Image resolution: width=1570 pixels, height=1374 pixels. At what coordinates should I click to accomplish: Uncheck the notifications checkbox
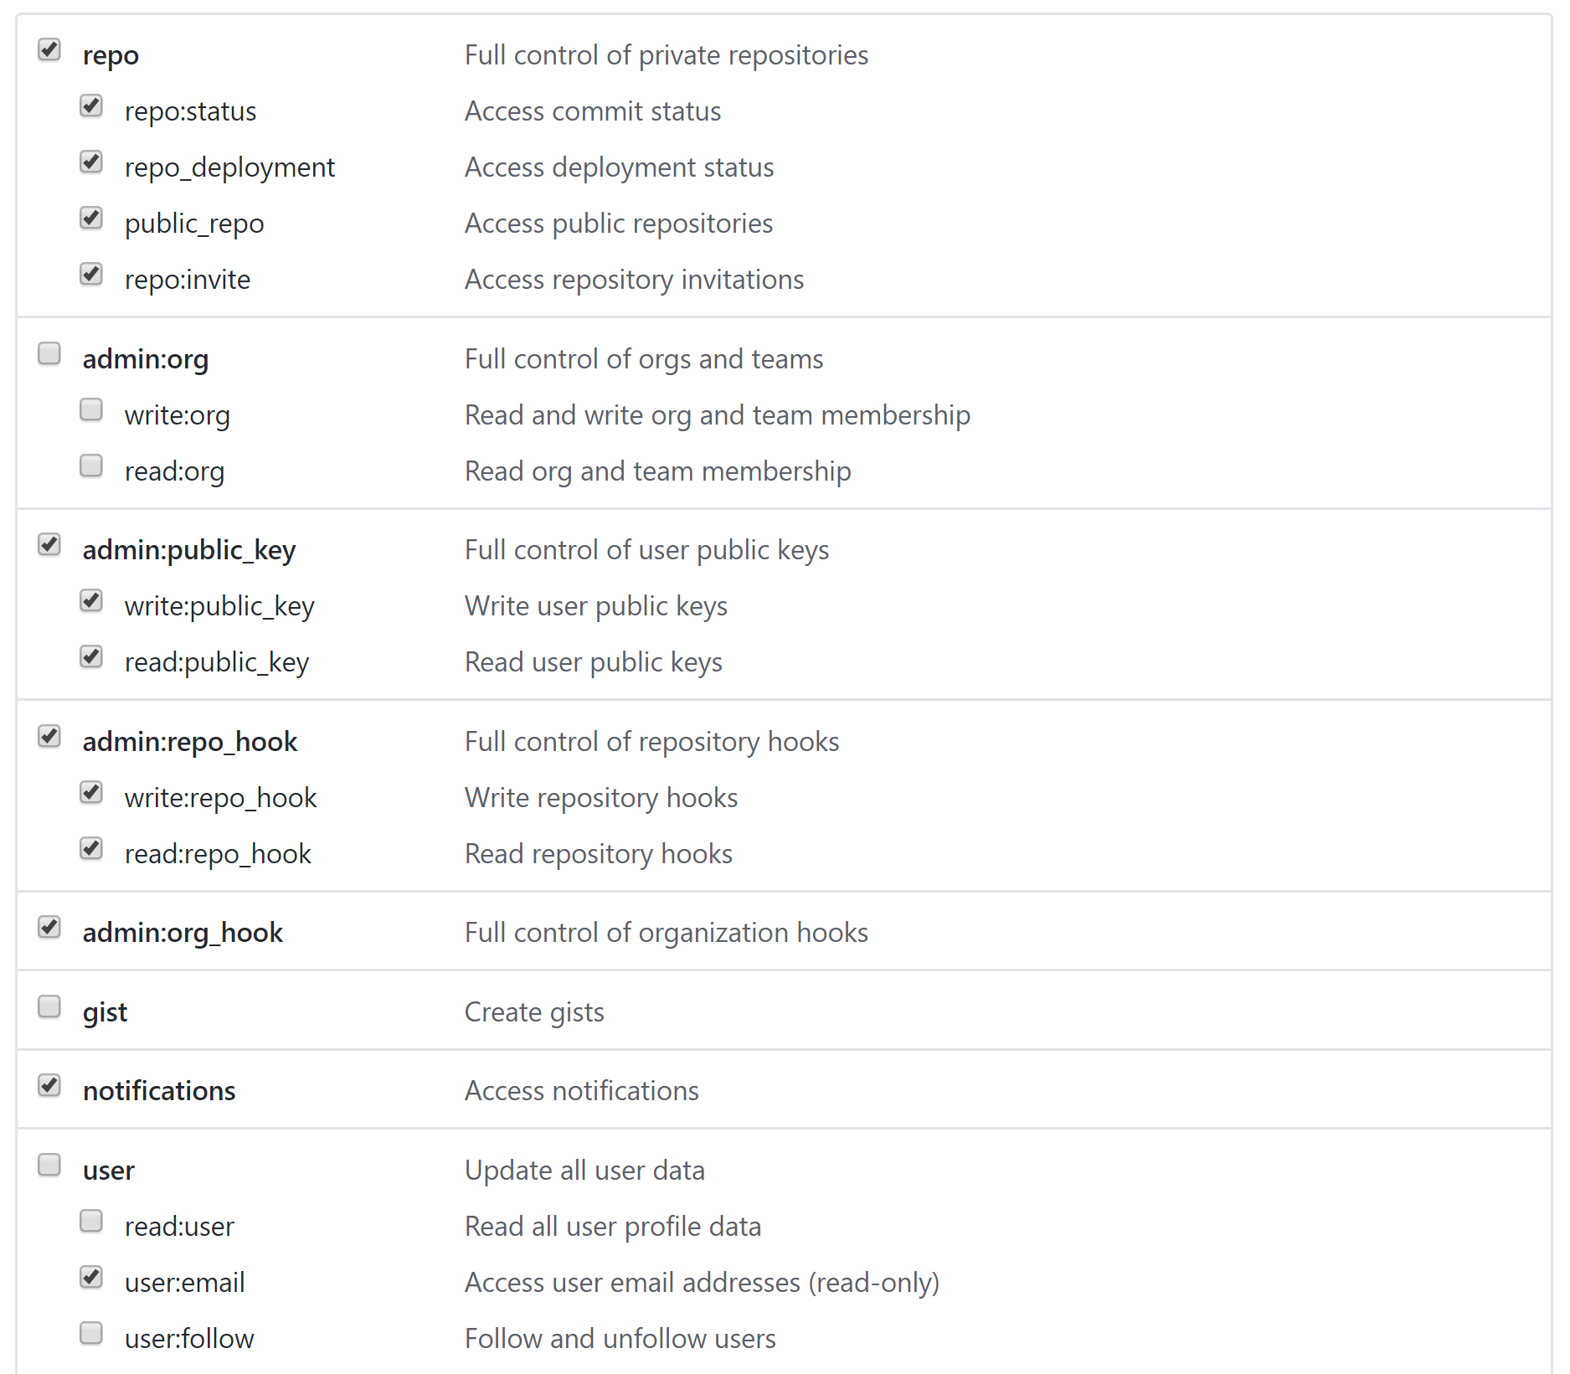click(x=49, y=1086)
